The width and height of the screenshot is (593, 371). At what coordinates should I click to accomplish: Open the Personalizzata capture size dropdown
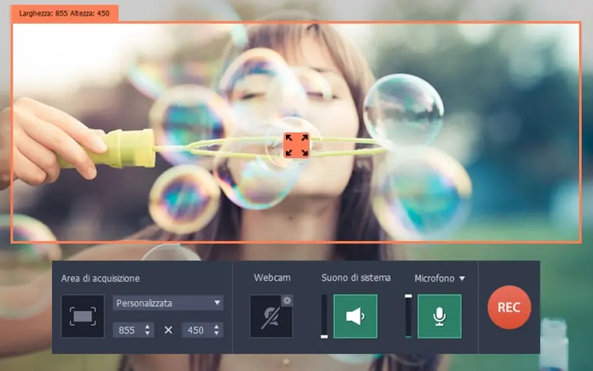pyautogui.click(x=168, y=303)
